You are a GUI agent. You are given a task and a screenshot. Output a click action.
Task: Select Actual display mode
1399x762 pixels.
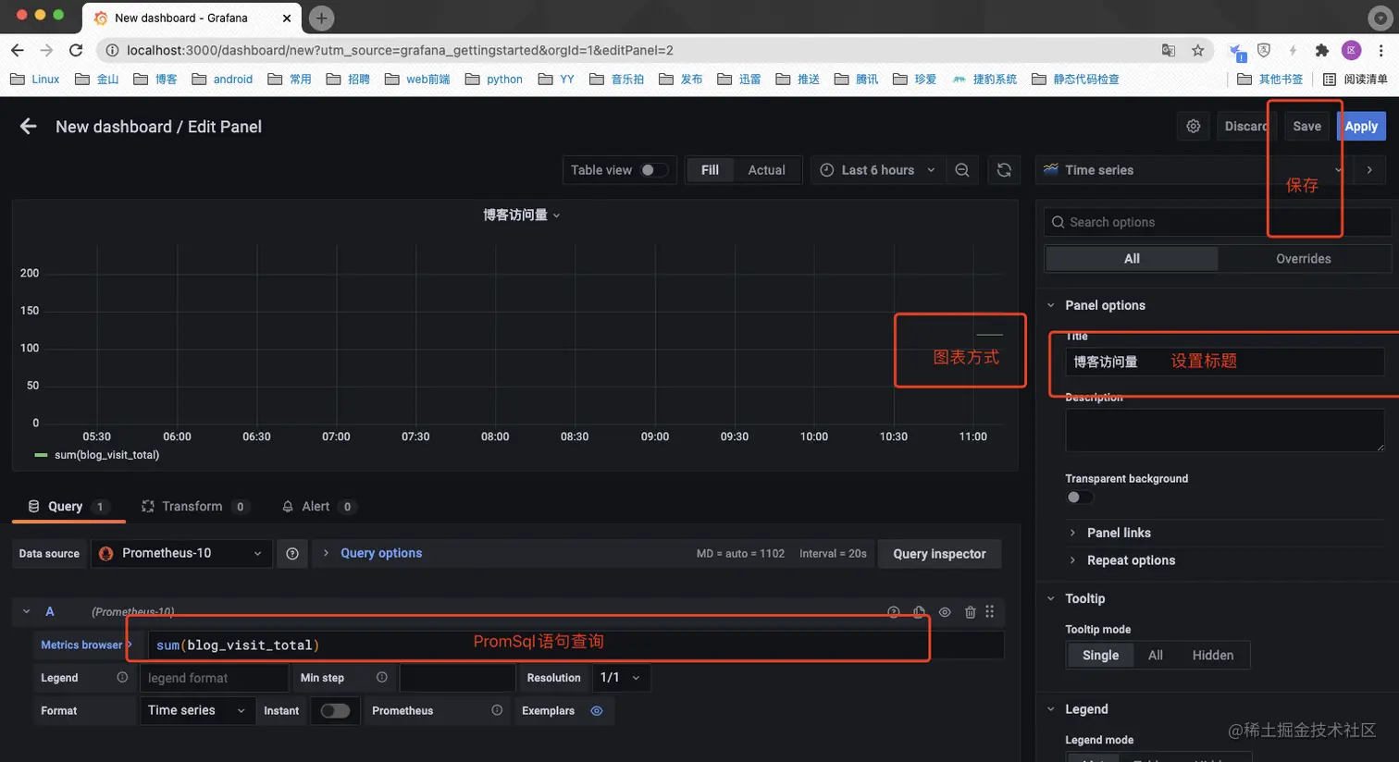(766, 170)
